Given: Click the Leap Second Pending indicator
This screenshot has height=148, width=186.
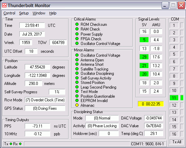Looking at the screenshot, I should coord(77,87).
